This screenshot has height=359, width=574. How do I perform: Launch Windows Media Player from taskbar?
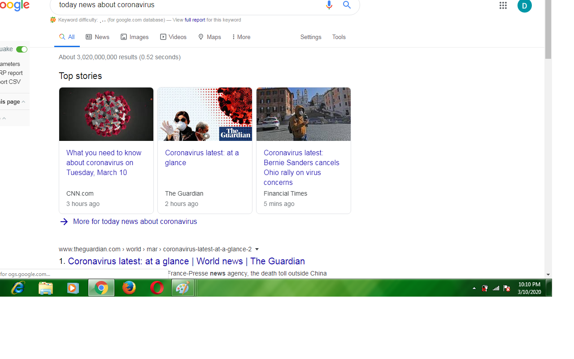click(x=73, y=288)
